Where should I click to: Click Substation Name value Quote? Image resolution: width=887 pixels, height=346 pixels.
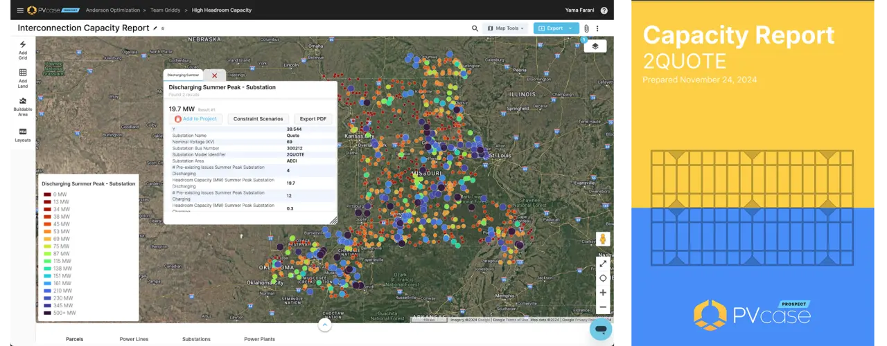294,136
